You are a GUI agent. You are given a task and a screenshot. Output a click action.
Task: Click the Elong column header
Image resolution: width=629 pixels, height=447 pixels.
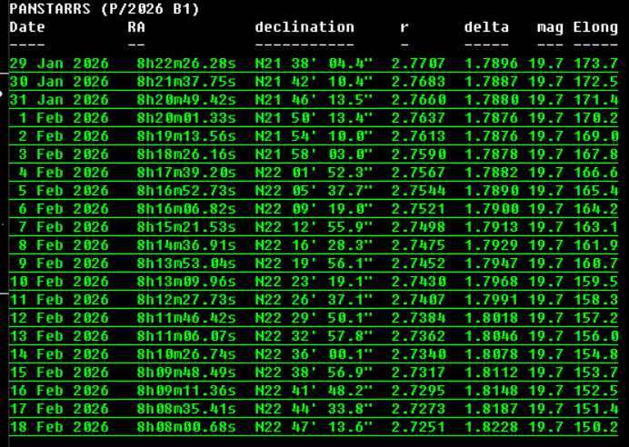coord(595,27)
